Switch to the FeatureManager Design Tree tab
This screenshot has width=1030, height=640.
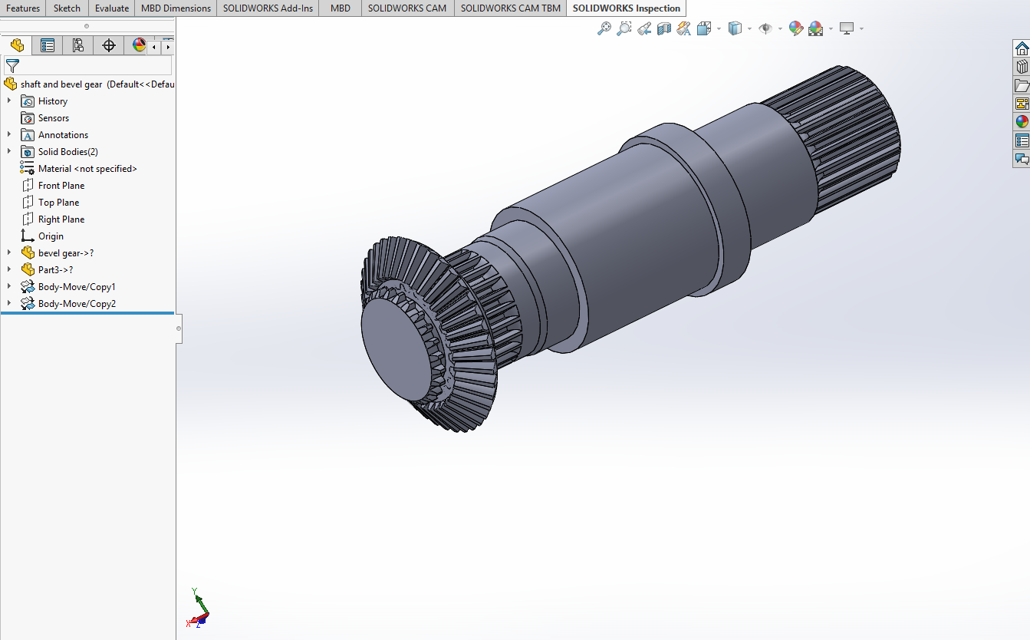pyautogui.click(x=17, y=45)
